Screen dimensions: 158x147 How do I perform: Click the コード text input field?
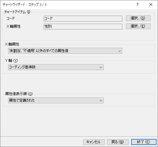83,18
